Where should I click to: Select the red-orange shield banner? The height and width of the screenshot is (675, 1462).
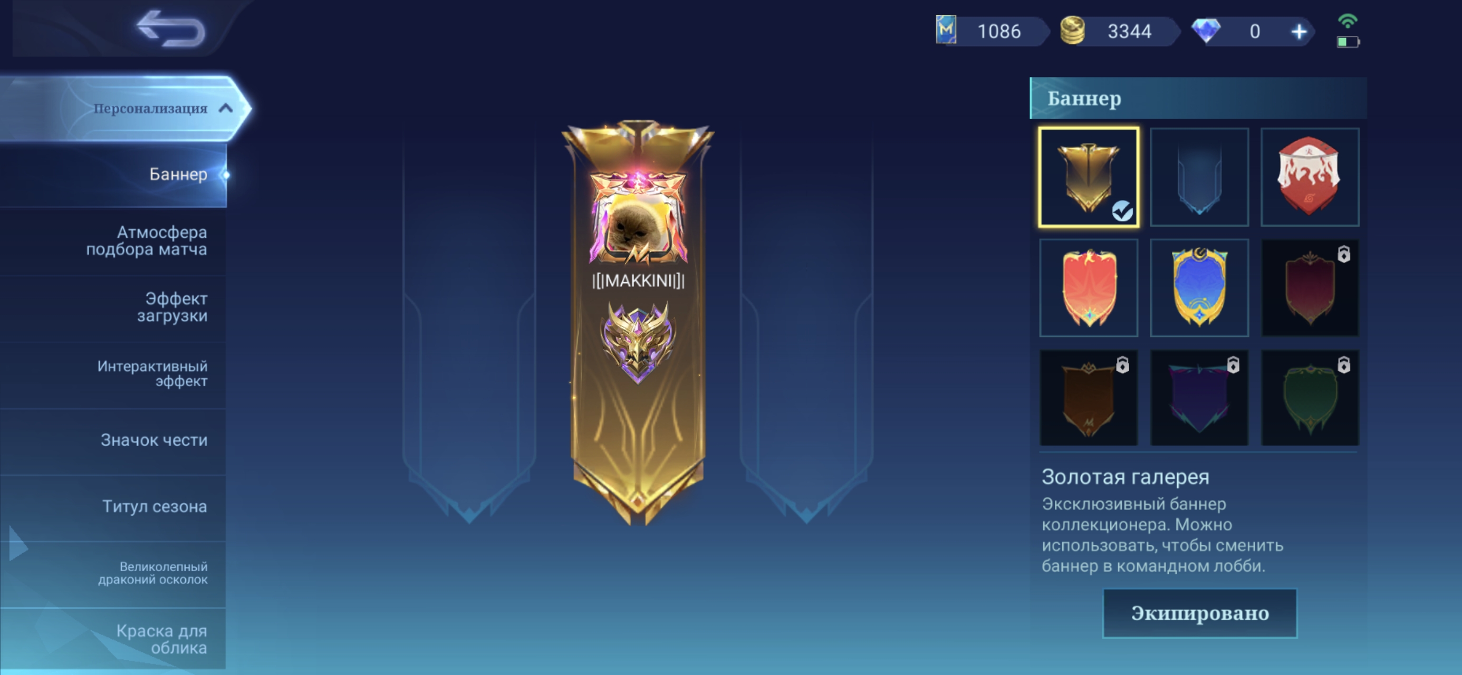1089,288
